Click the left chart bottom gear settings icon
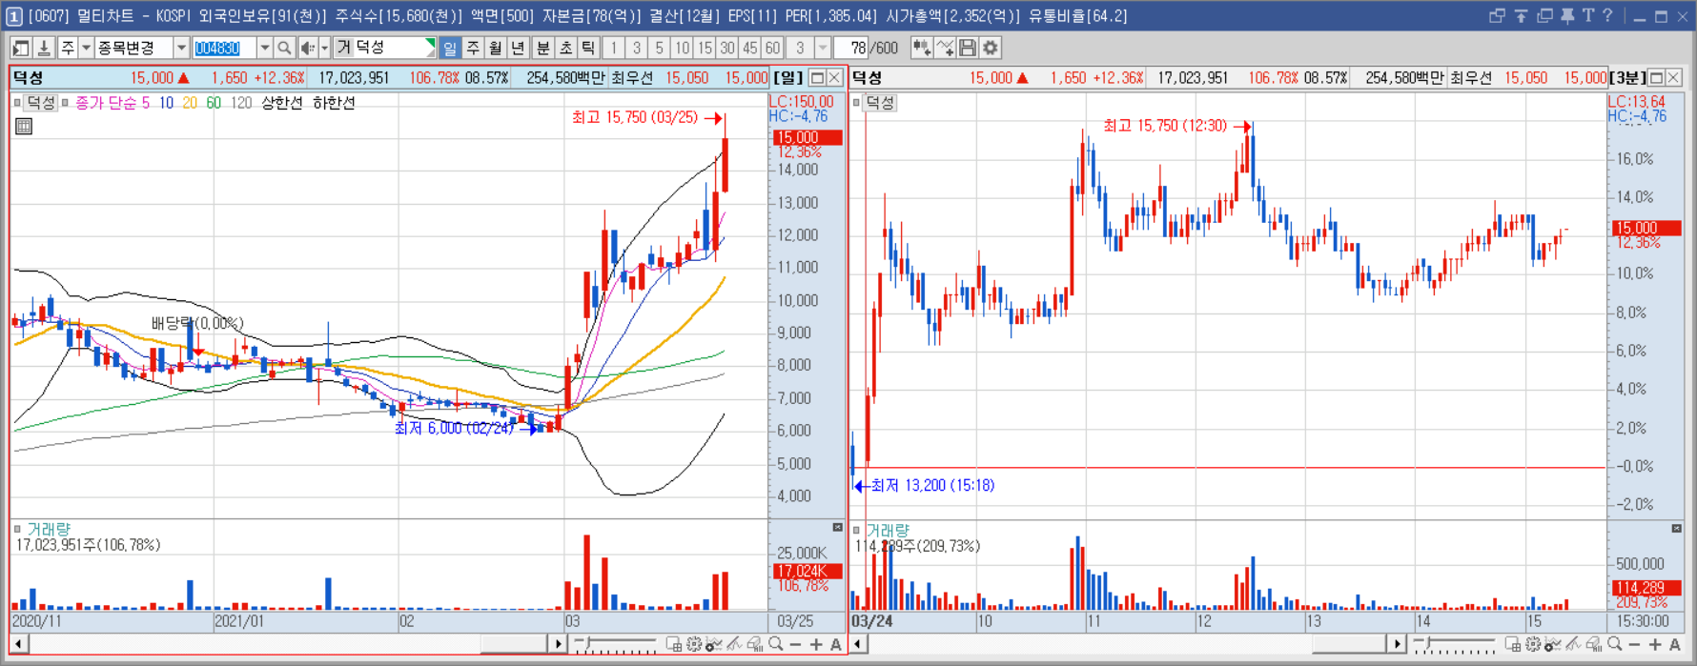The height and width of the screenshot is (666, 1697). [x=694, y=645]
